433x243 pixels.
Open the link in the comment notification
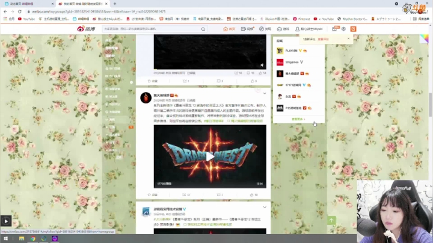pos(324,39)
